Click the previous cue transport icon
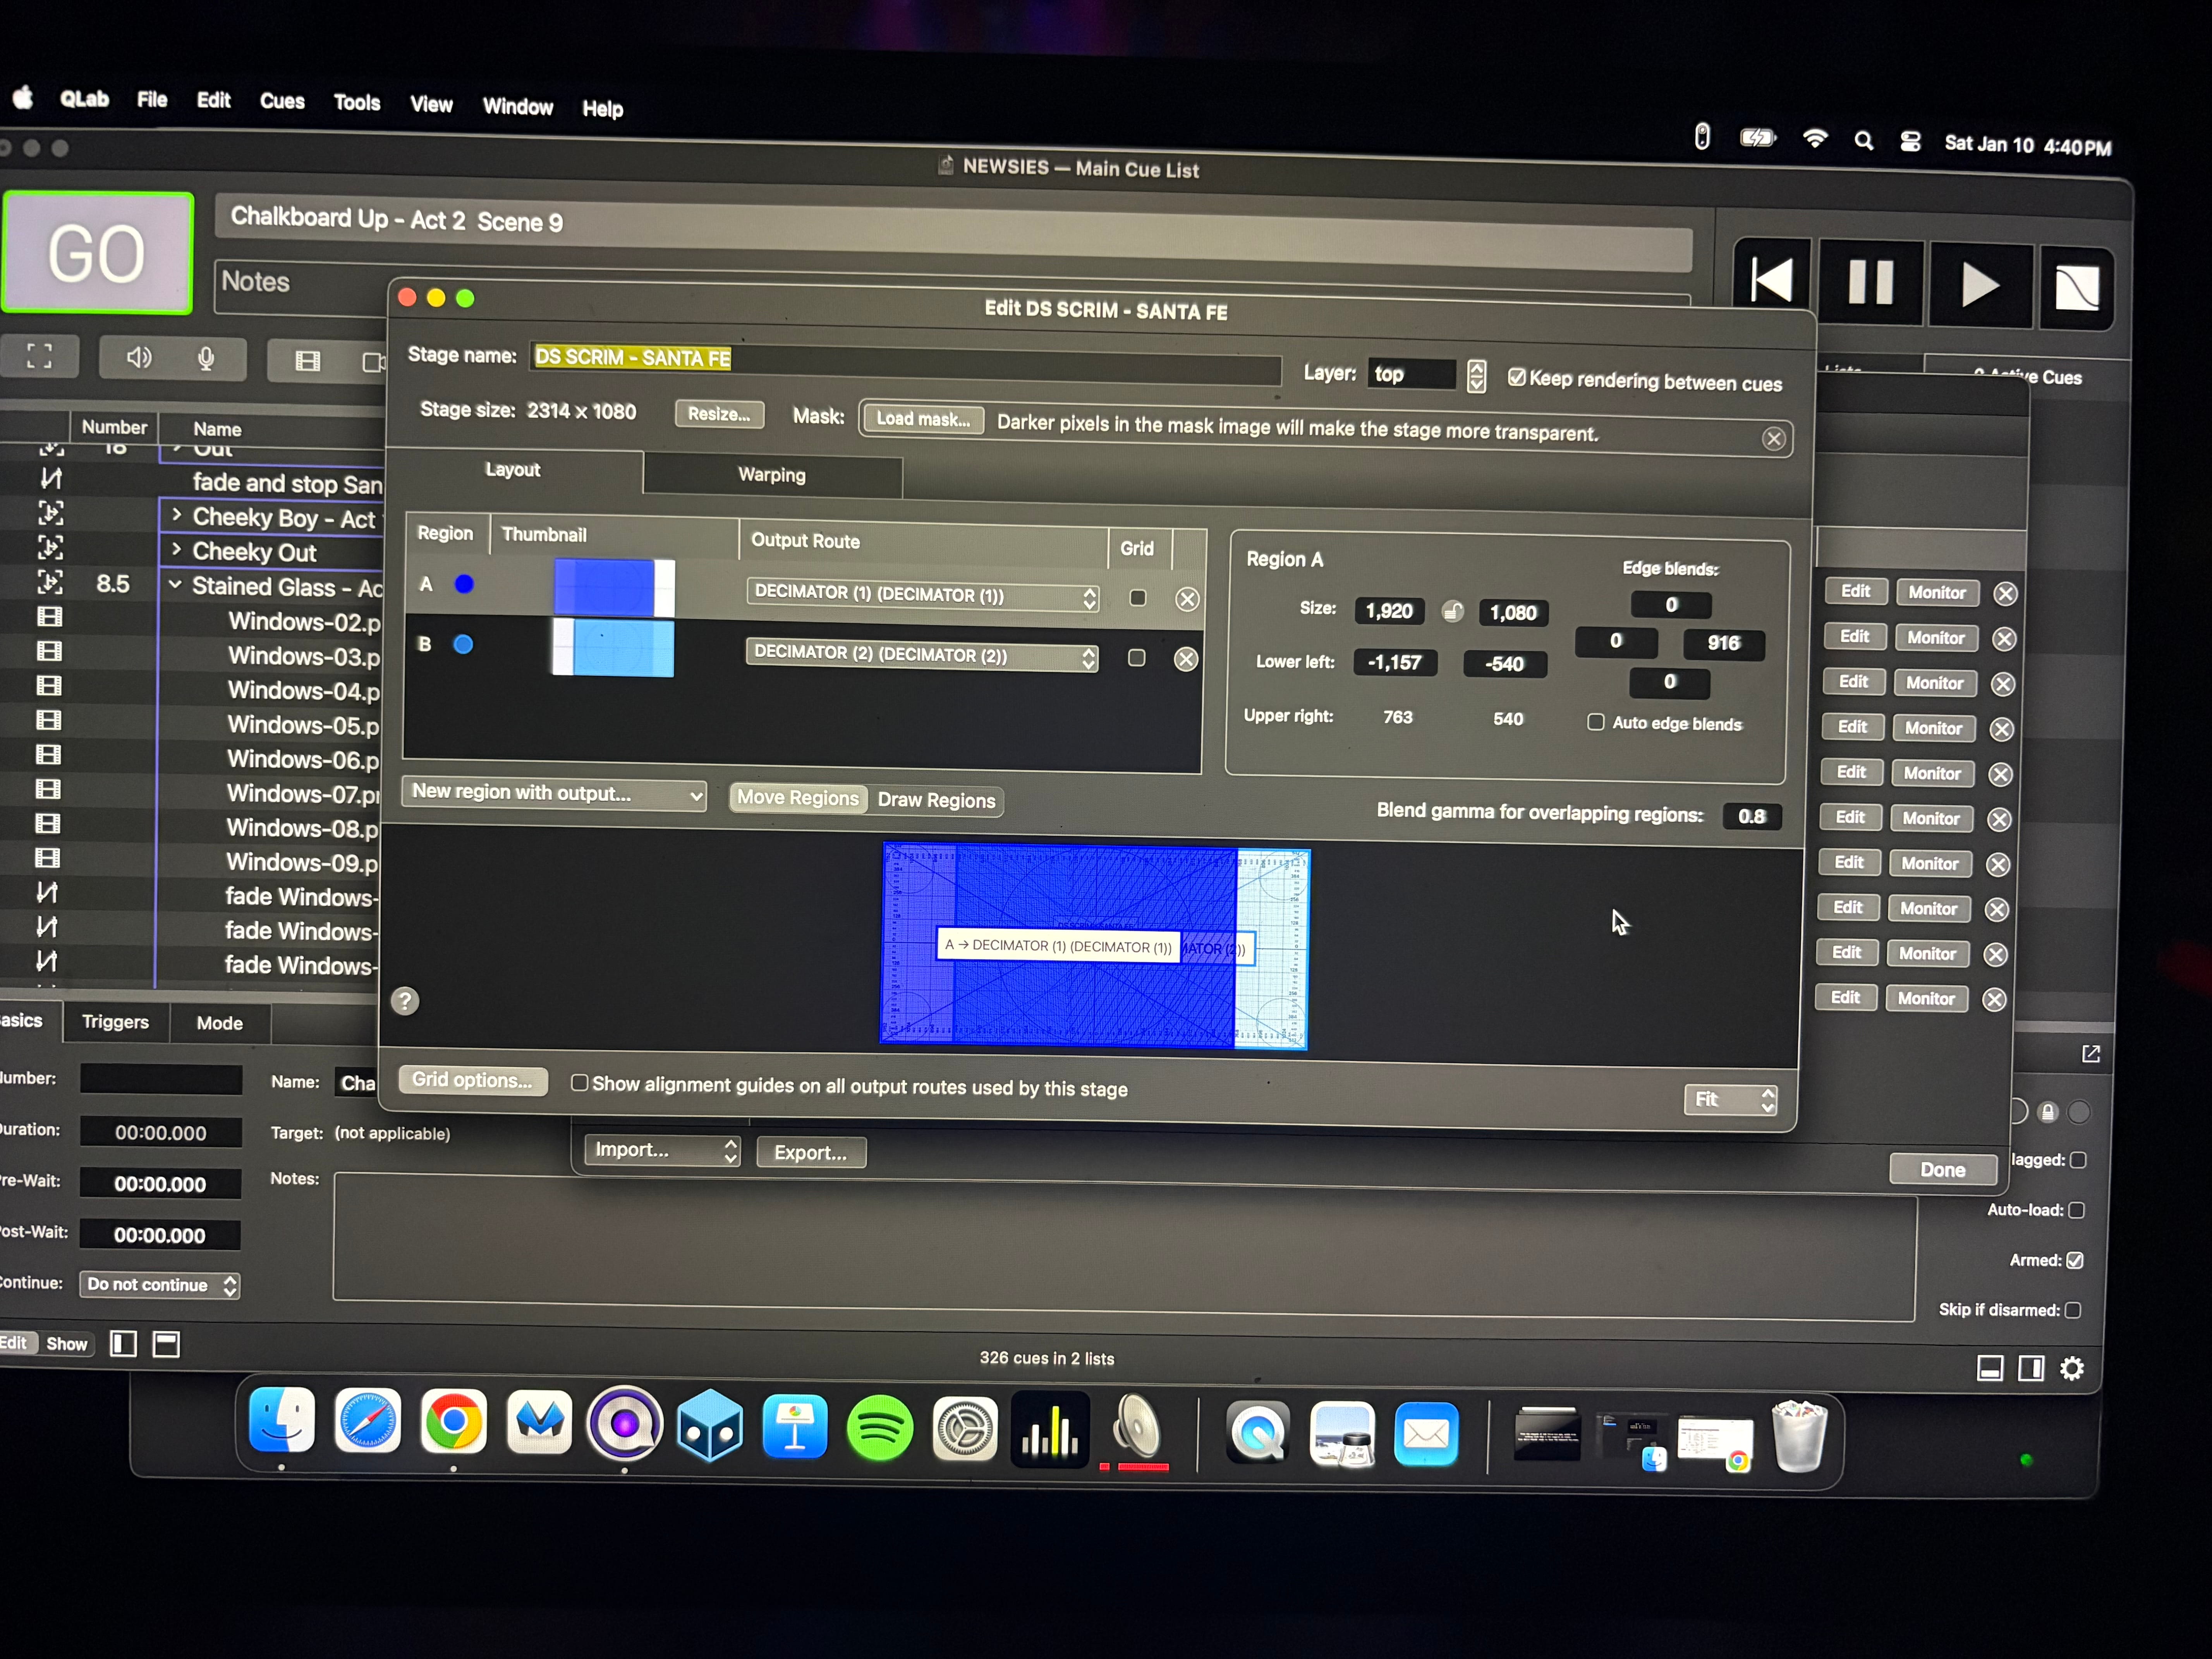 [x=1773, y=280]
